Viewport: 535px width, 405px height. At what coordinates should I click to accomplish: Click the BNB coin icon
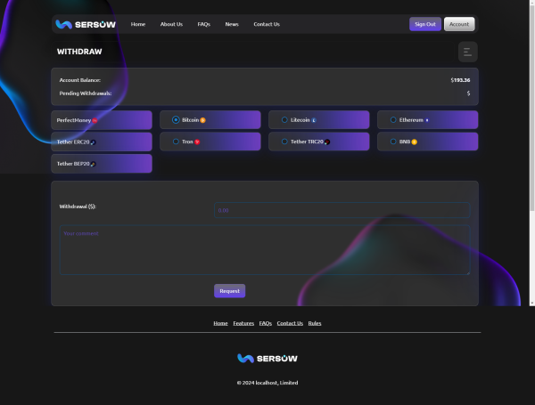pyautogui.click(x=415, y=142)
